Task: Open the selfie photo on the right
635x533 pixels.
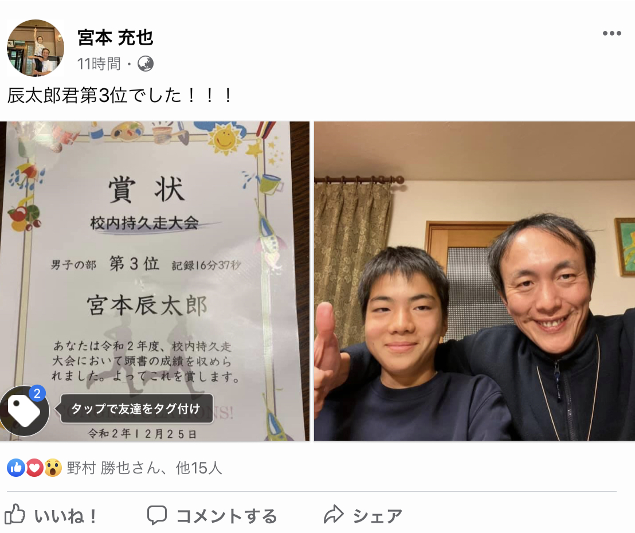Action: (x=475, y=281)
